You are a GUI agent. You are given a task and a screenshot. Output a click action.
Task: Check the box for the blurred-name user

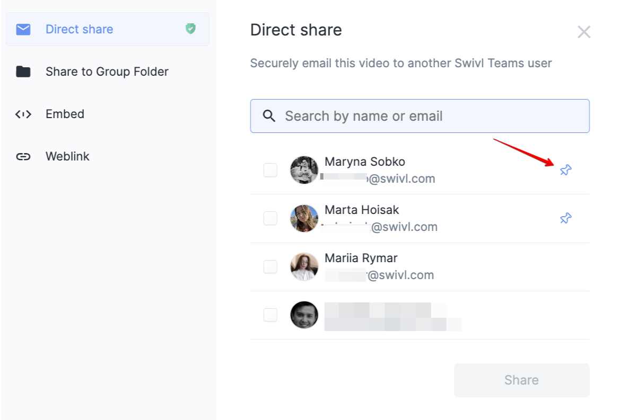point(271,315)
